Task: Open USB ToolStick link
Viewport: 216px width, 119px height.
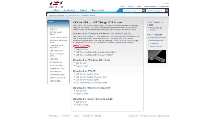Action: pos(55,81)
